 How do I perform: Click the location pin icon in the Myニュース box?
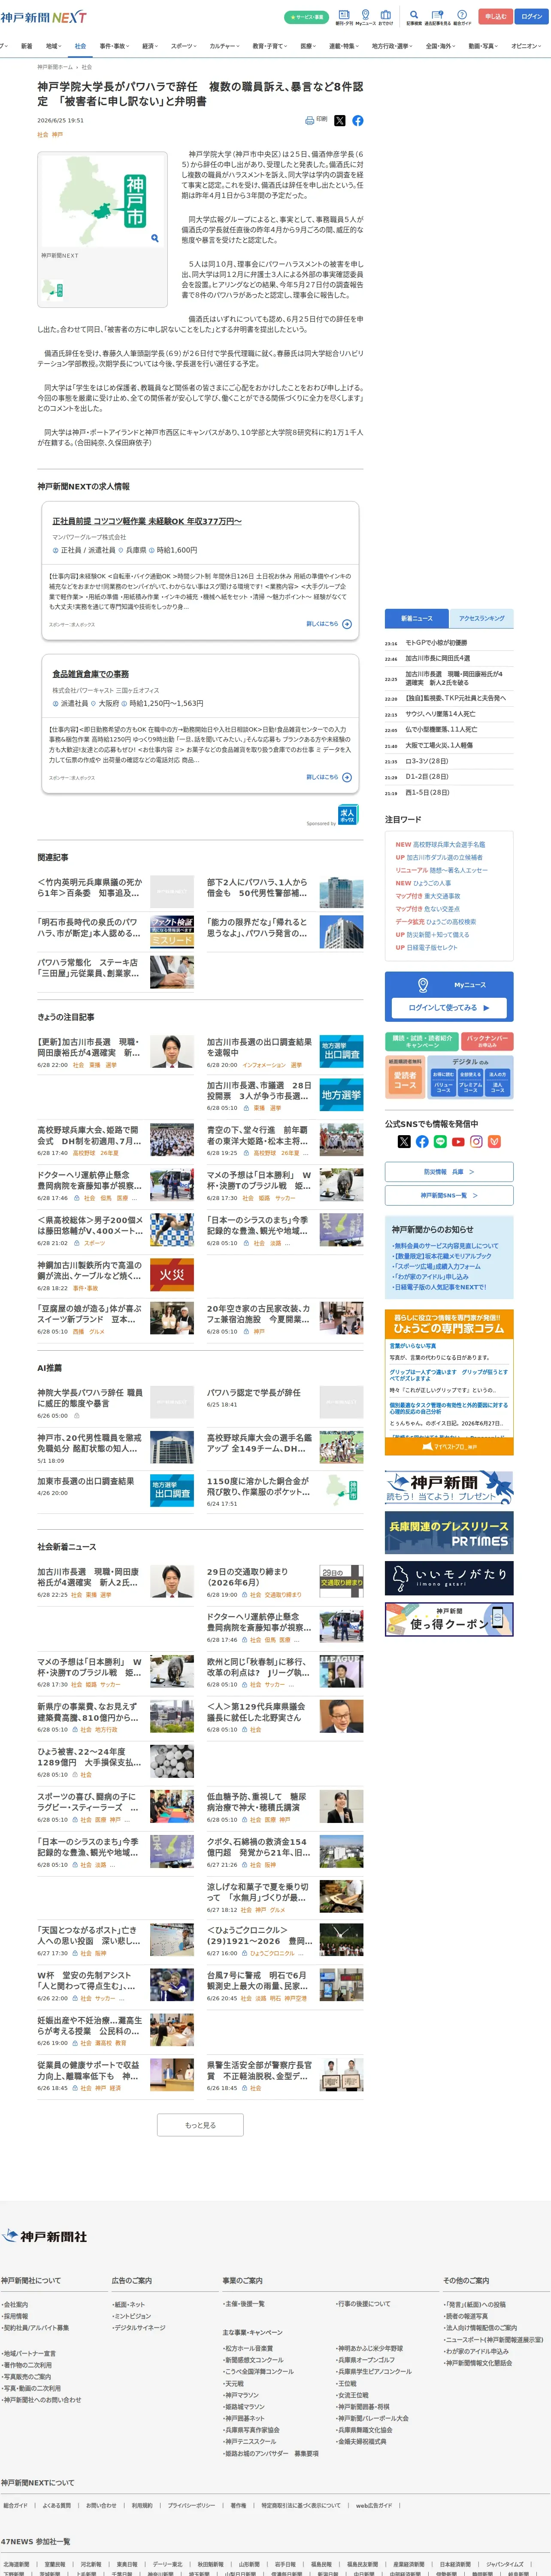click(423, 985)
